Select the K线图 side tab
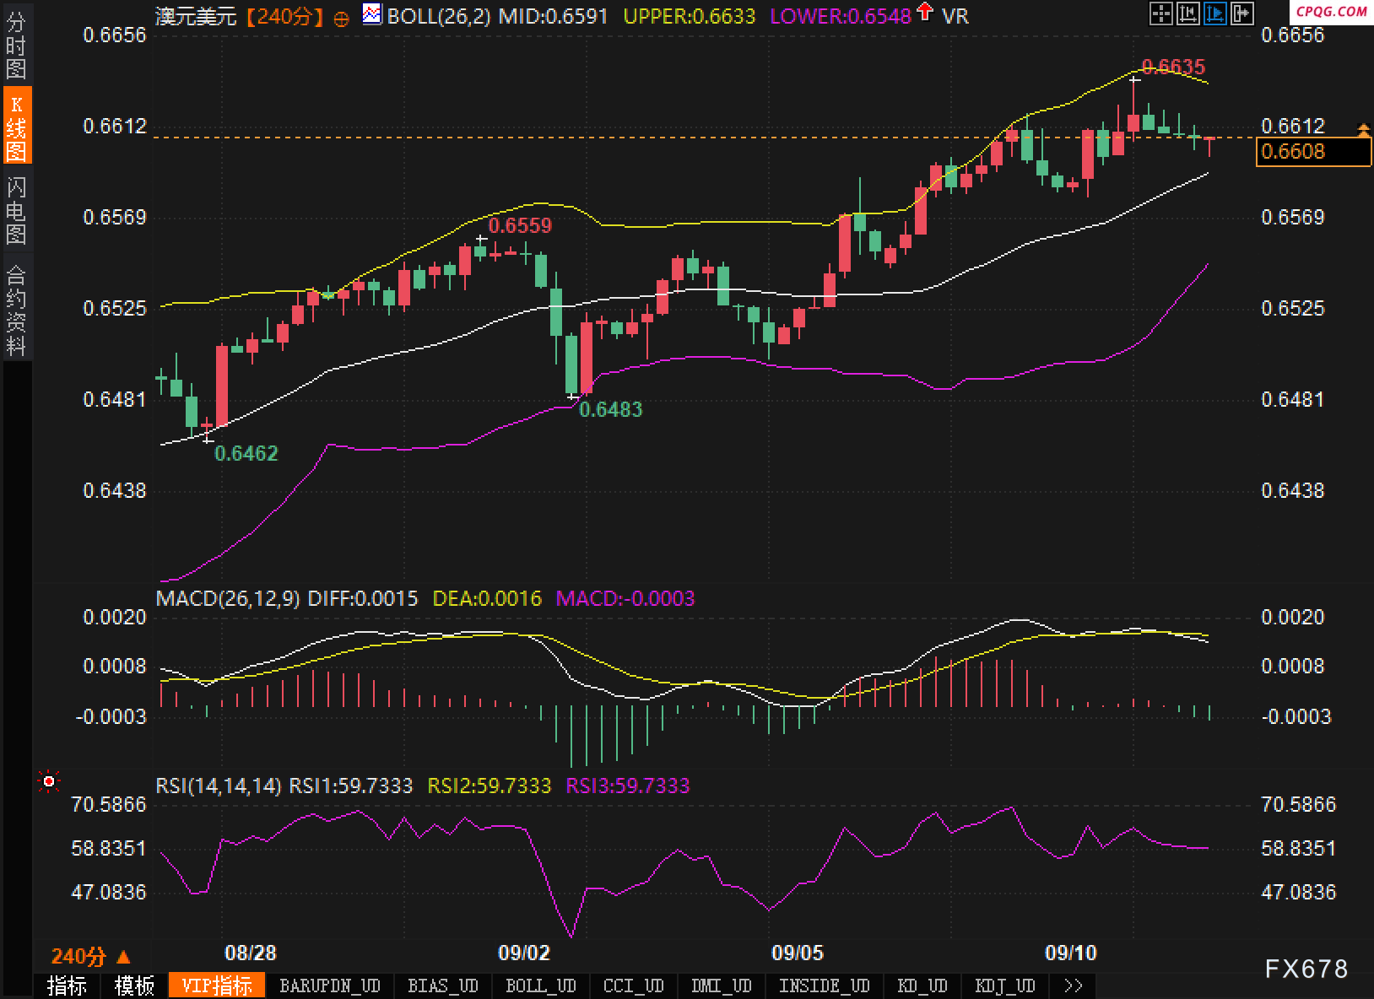 16,127
